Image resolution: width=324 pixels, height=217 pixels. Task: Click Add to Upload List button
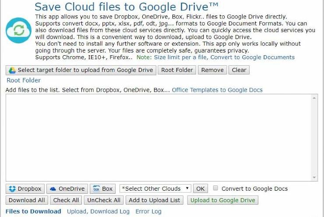(x=155, y=200)
